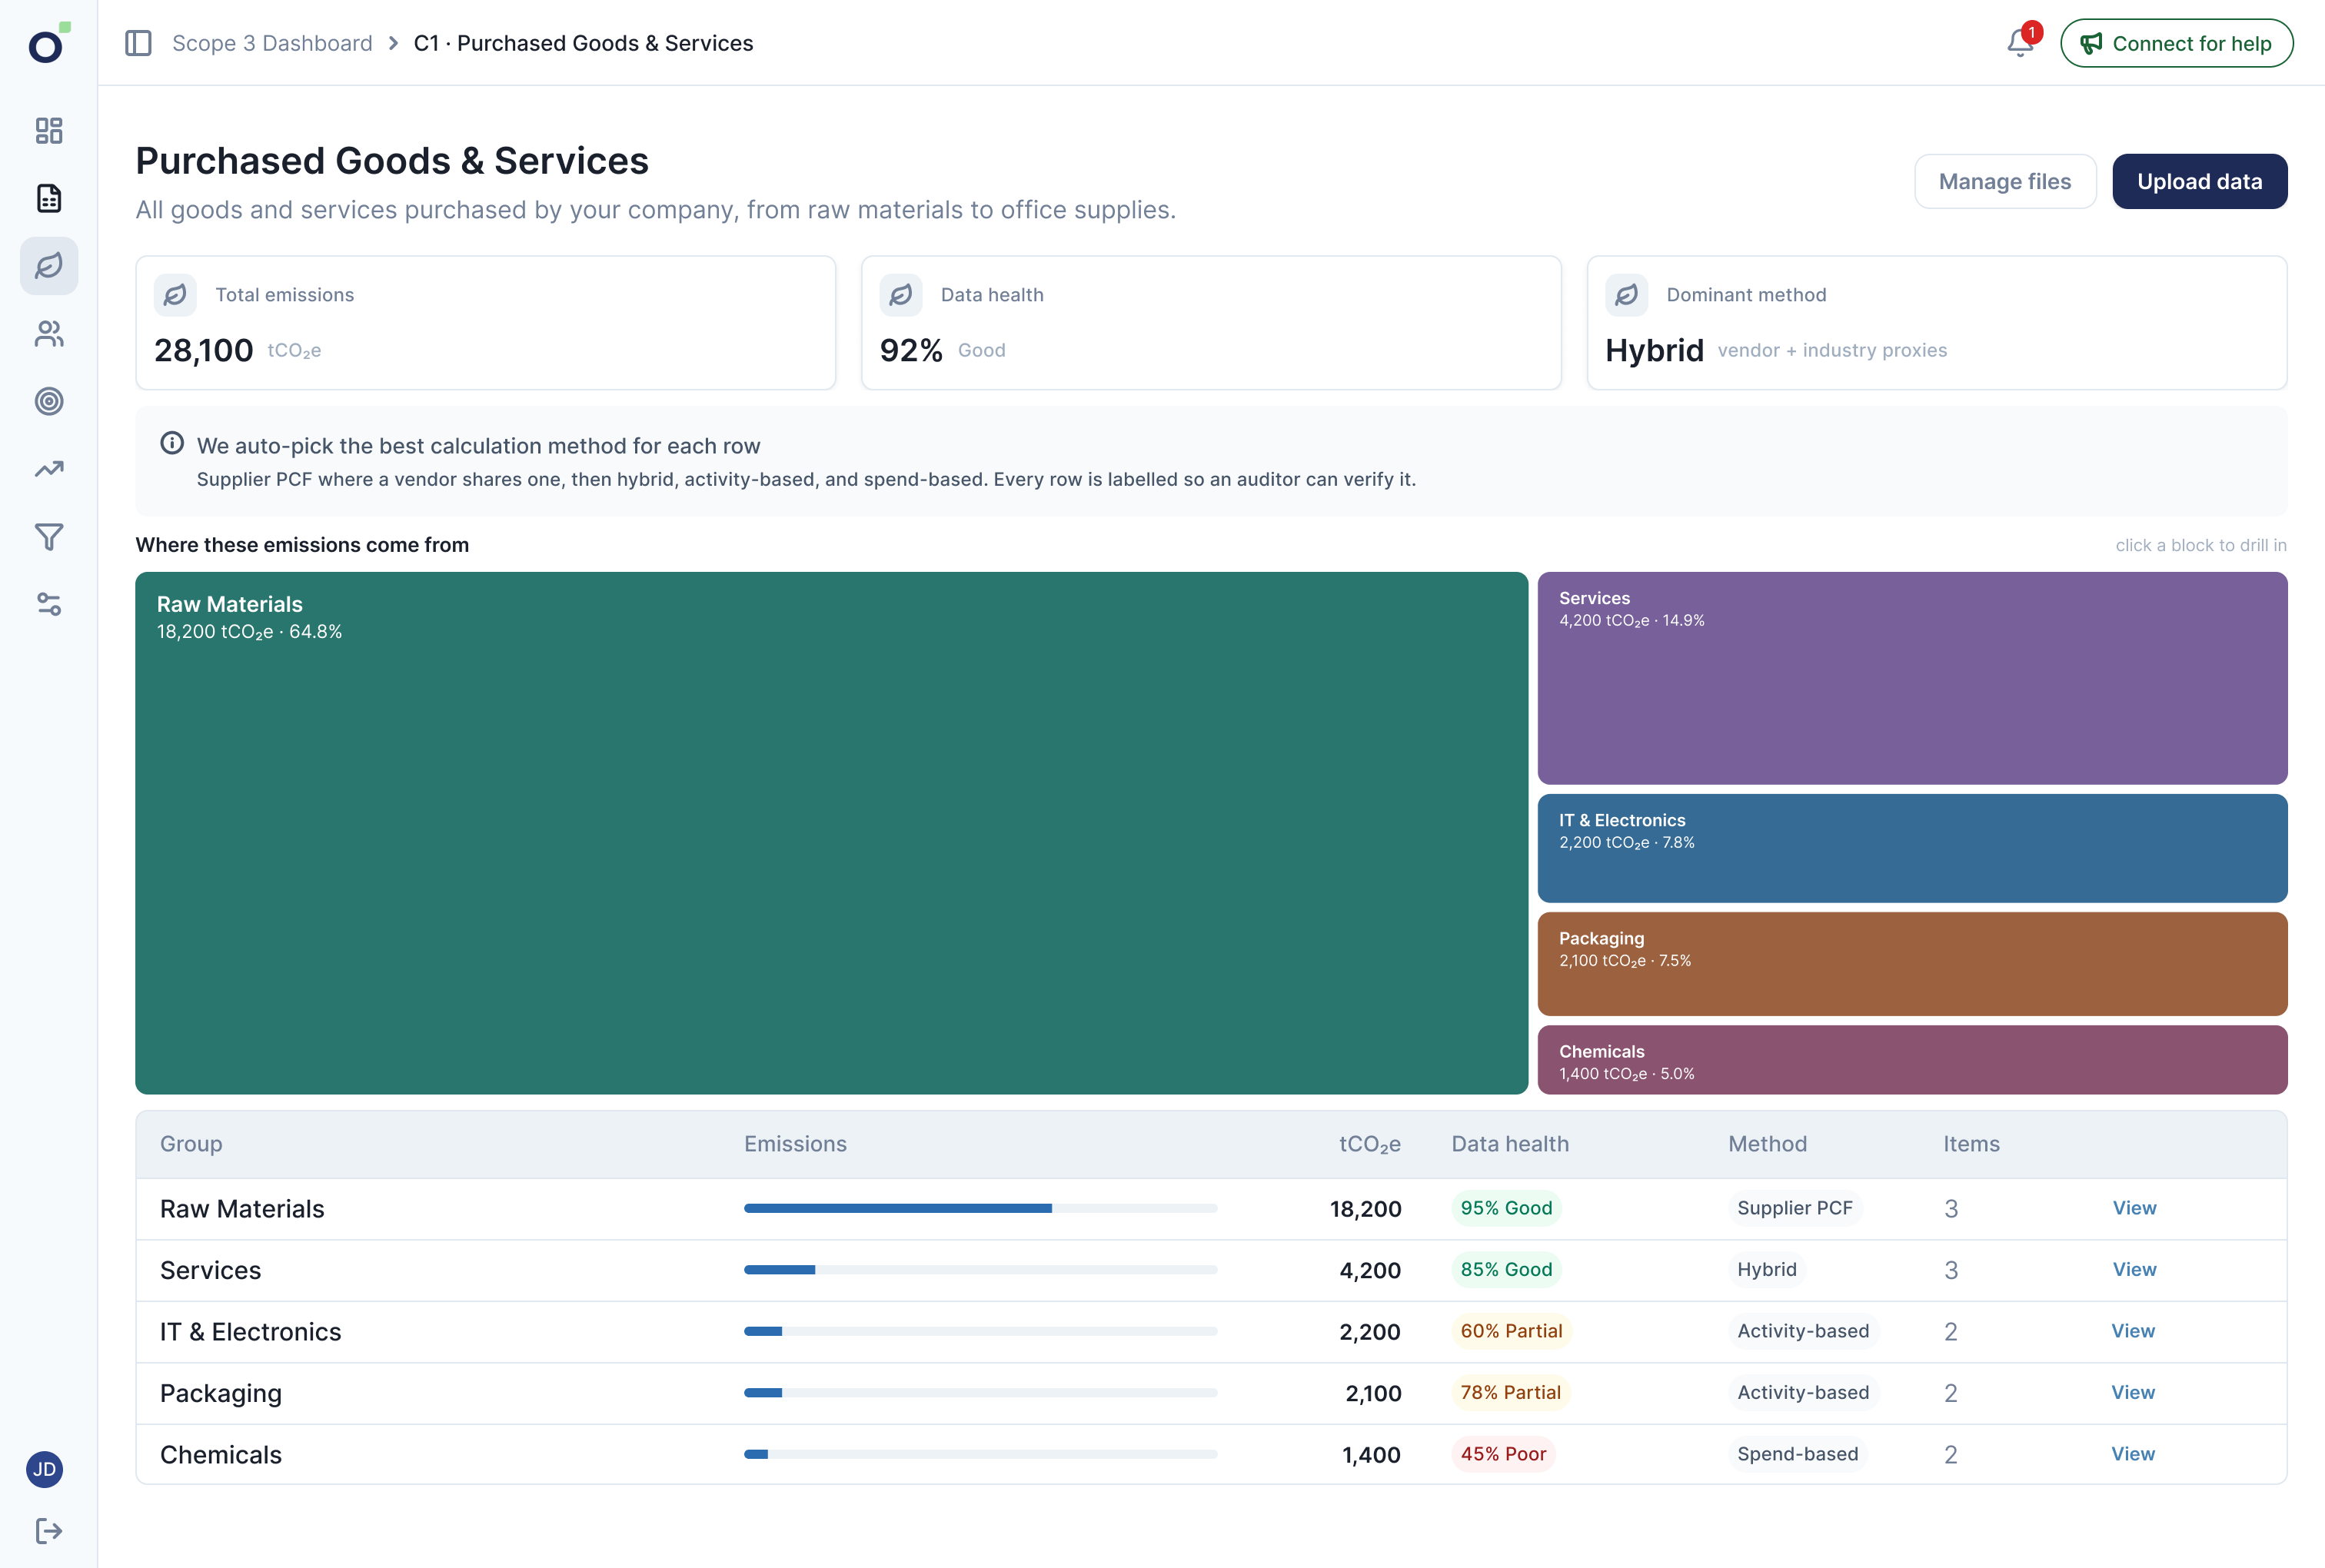This screenshot has width=2325, height=1568.
Task: View the Services row details
Action: click(2134, 1269)
